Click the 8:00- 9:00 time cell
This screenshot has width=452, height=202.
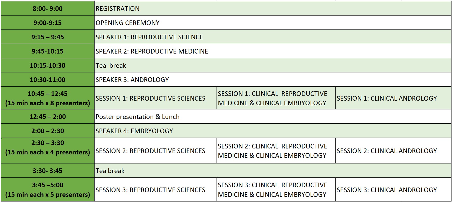click(47, 9)
